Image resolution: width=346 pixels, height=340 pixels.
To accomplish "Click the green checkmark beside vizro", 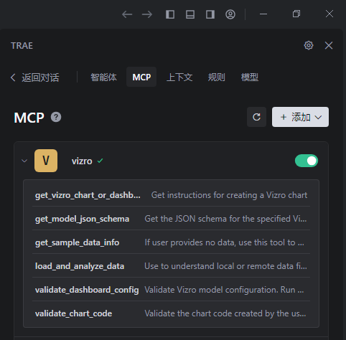I will 100,161.
